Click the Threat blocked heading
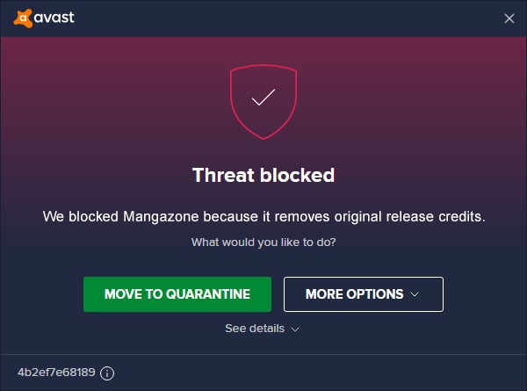Viewport: 527px width, 391px height. tap(263, 175)
